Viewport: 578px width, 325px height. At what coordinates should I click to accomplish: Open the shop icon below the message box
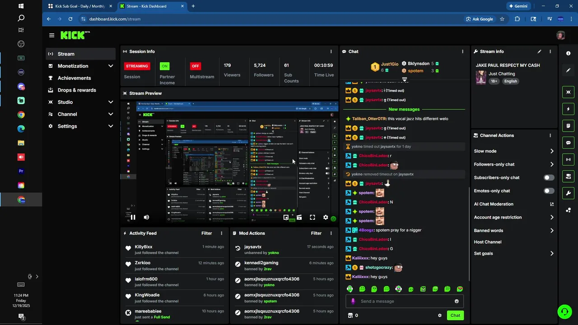pos(350,316)
